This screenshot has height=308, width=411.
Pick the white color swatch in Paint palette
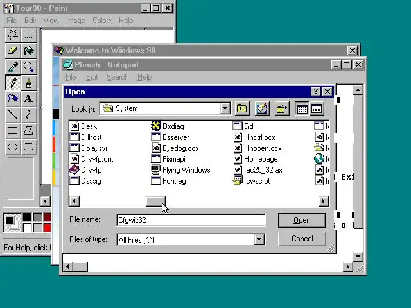[x=27, y=227]
